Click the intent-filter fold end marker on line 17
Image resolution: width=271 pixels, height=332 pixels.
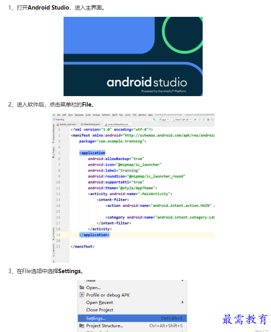pos(69,223)
